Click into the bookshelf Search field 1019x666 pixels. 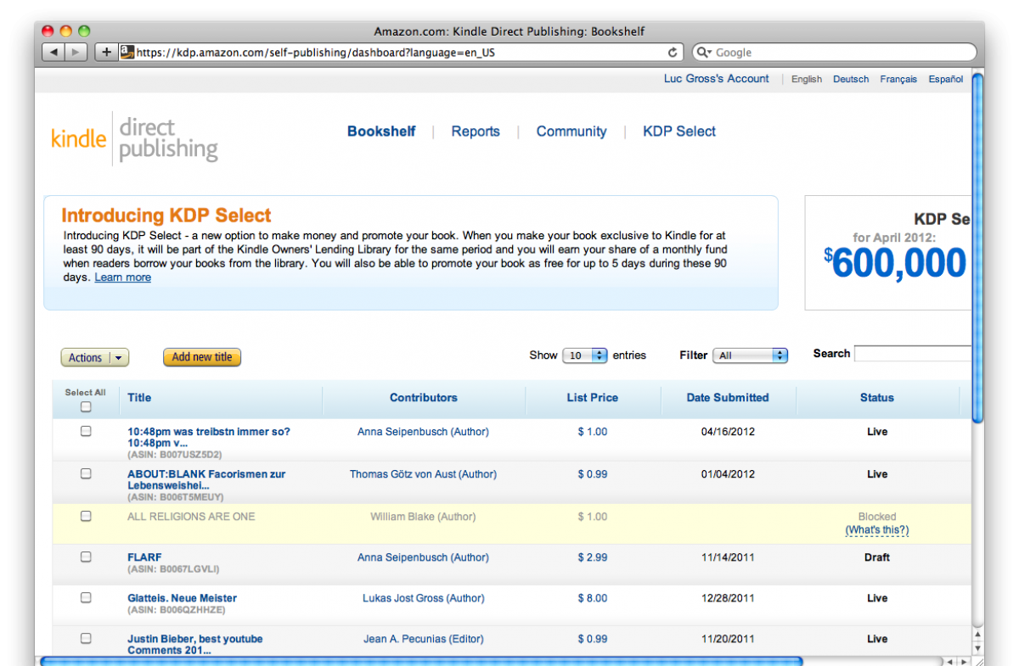click(912, 354)
